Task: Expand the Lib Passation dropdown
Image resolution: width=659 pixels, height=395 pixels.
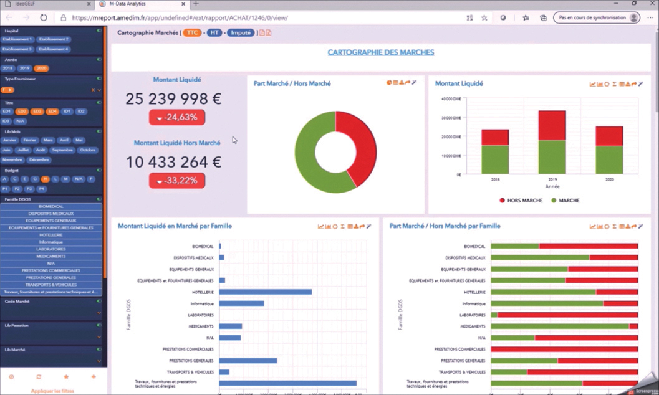Action: coord(99,336)
